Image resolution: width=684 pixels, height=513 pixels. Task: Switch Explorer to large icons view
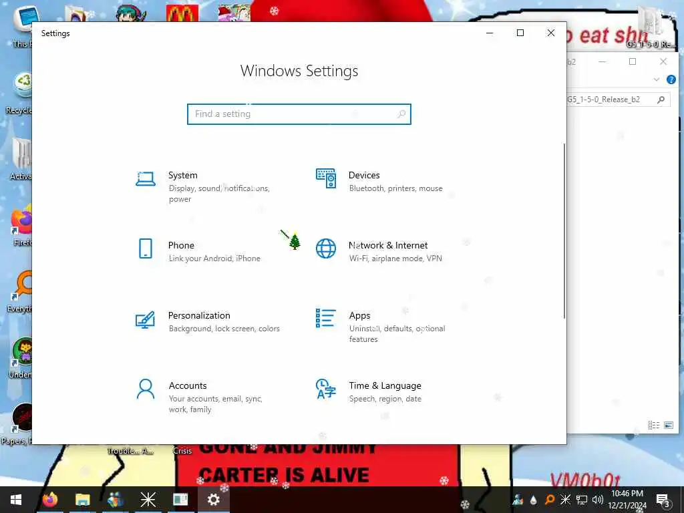668,425
